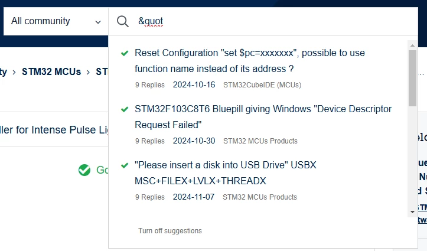Image resolution: width=427 pixels, height=251 pixels.
Task: Click scrollbar down arrow in suggestions list
Action: (412, 212)
